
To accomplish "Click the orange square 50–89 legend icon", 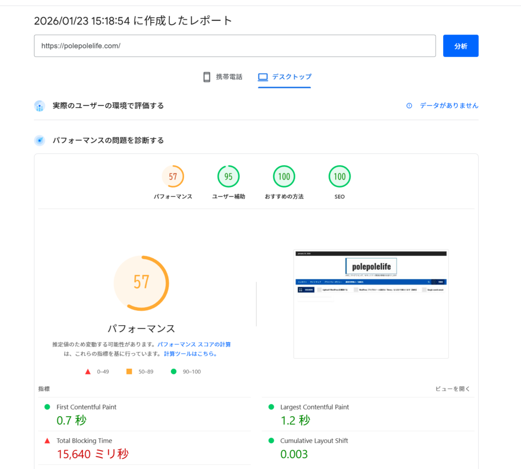I will (129, 371).
